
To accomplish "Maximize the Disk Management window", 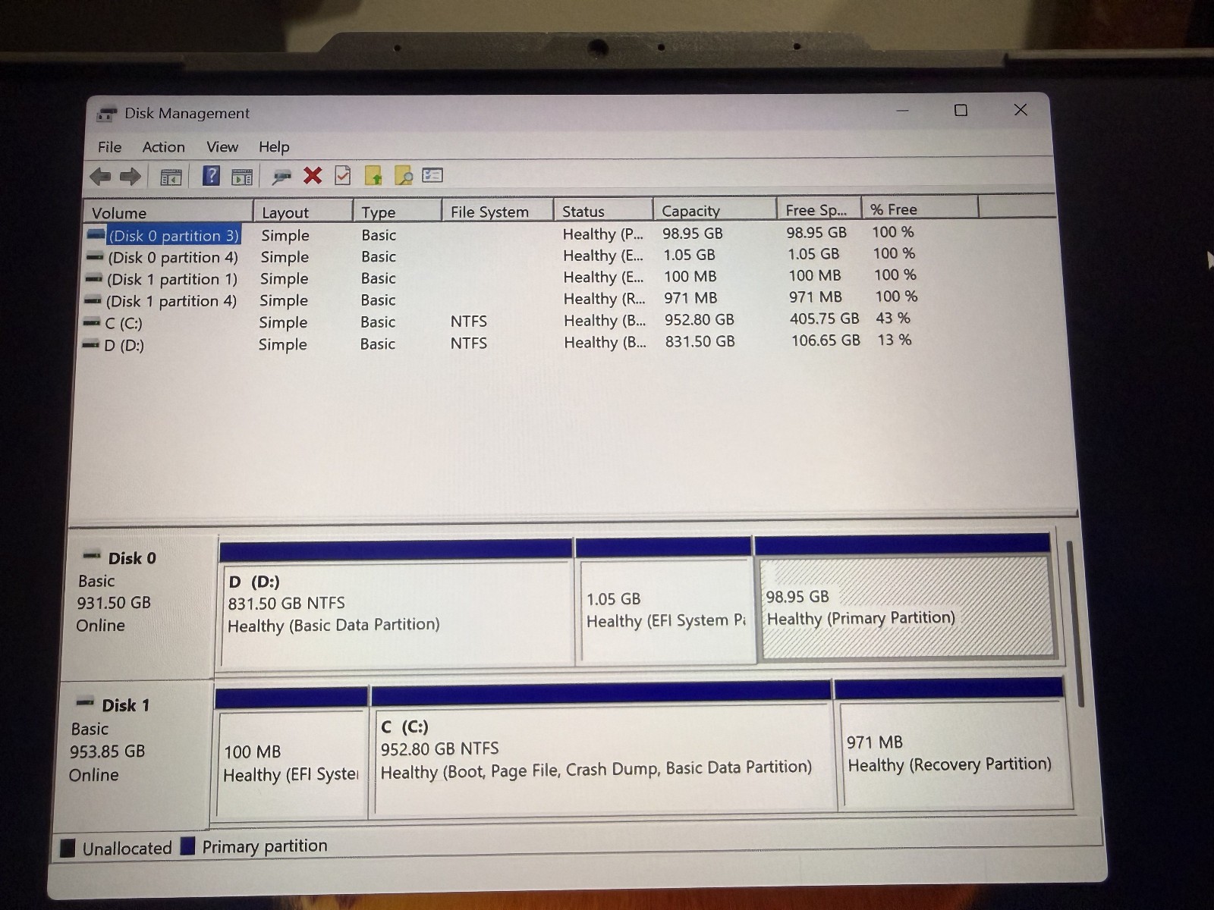I will click(x=961, y=111).
